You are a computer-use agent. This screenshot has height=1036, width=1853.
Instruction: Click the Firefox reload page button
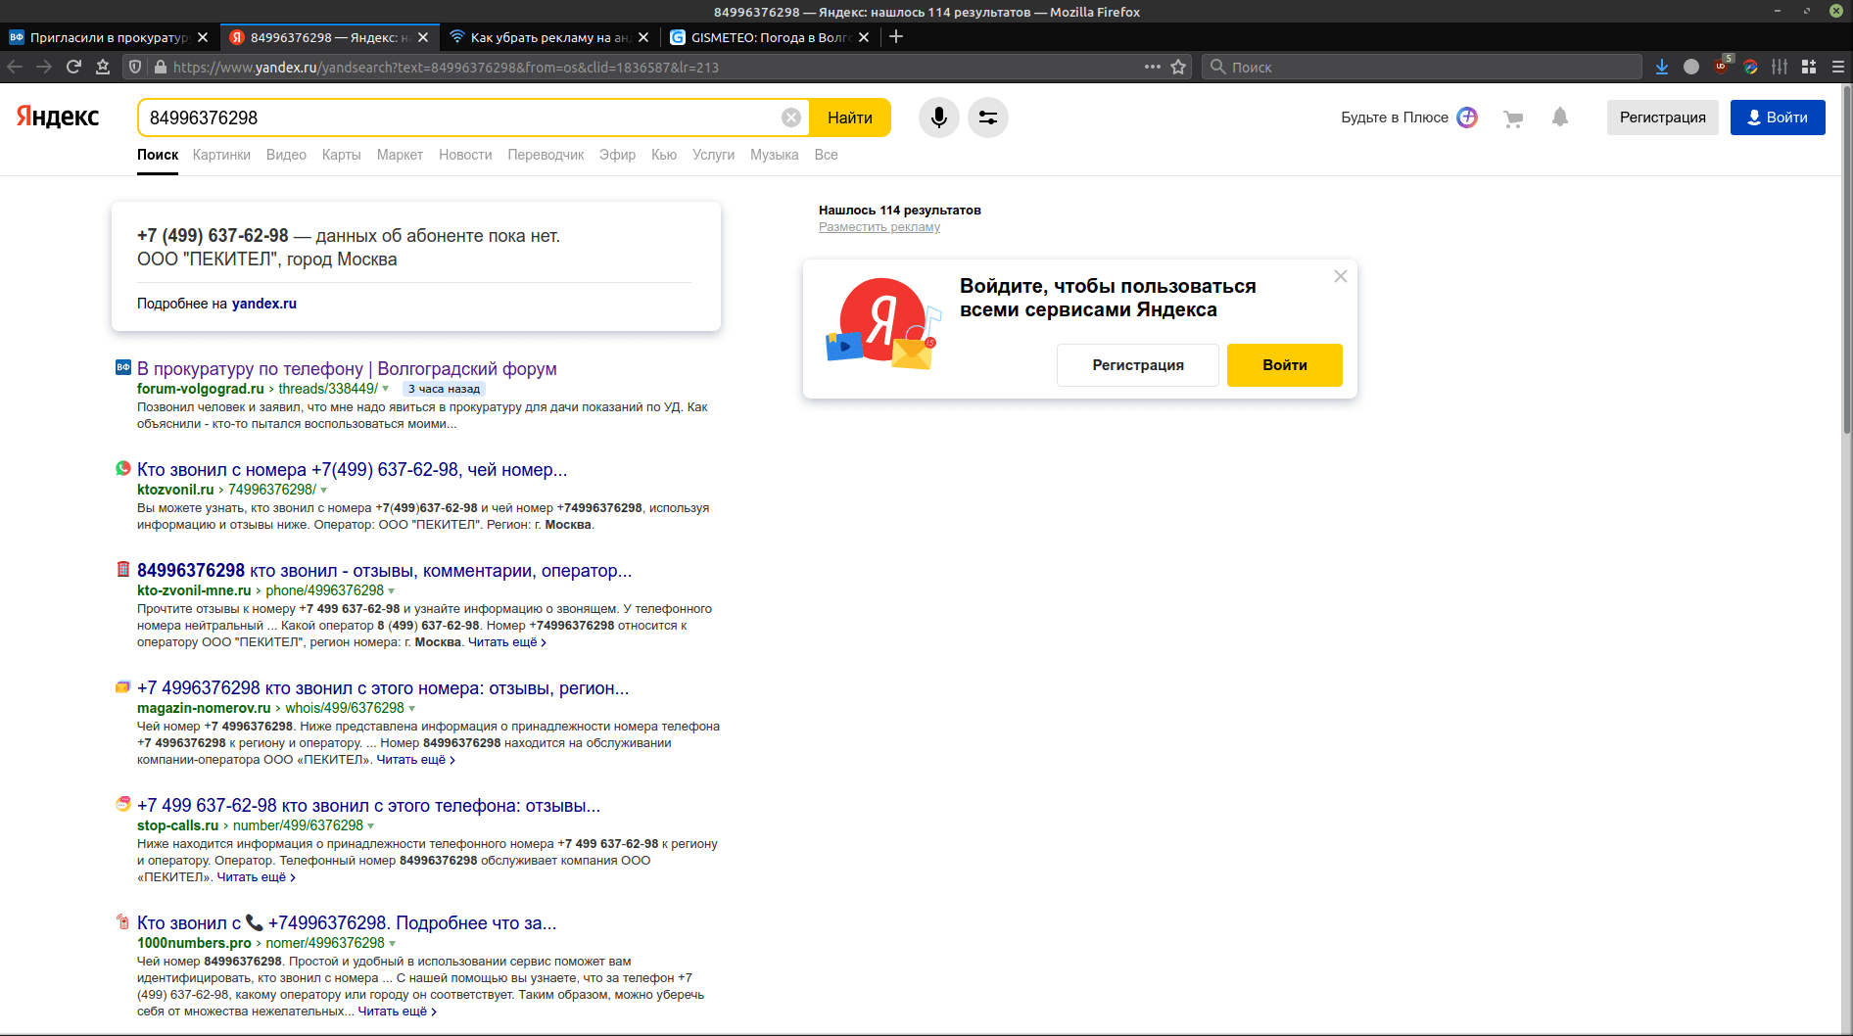click(73, 67)
